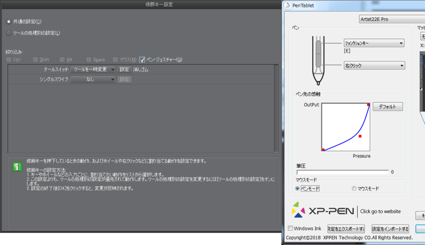This screenshot has height=245, width=425.
Task: Click the 修飾キー設定 dialog title
Action: tap(159, 4)
